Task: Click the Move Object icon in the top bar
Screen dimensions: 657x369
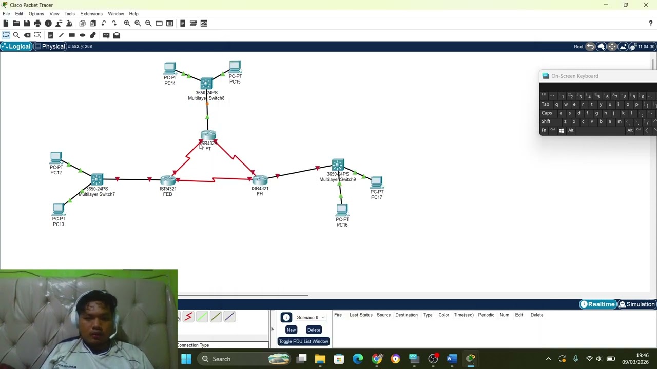Action: pos(612,47)
